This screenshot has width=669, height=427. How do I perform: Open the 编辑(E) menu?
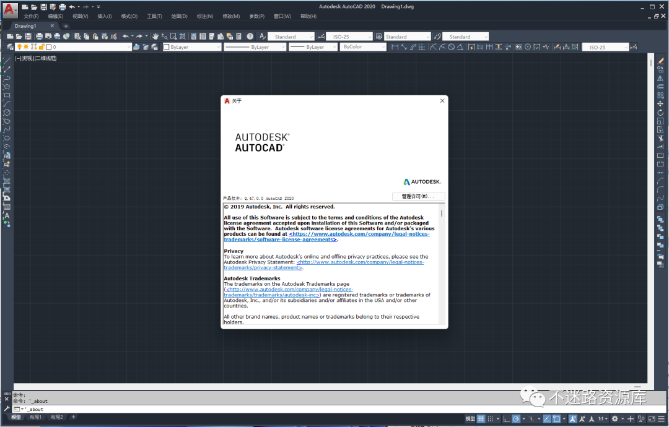click(56, 16)
